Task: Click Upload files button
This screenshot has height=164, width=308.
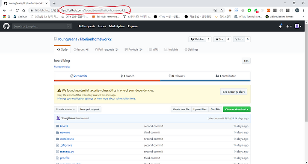Action: [x=200, y=109]
